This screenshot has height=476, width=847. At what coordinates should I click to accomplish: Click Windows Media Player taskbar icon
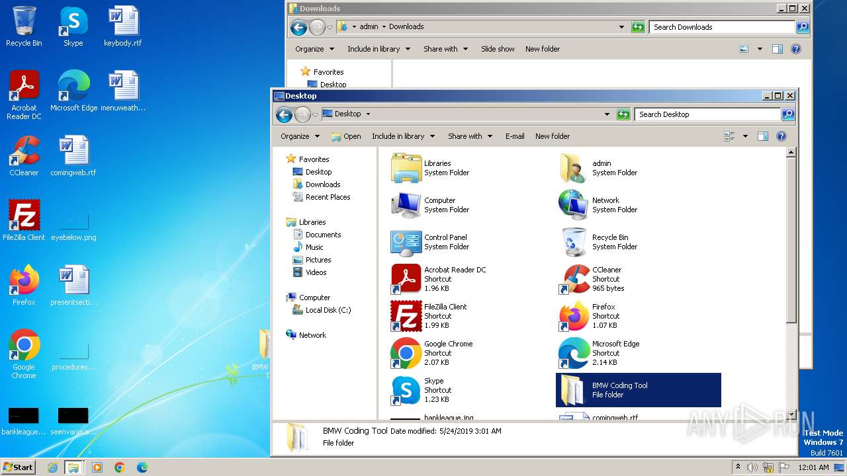[x=97, y=467]
